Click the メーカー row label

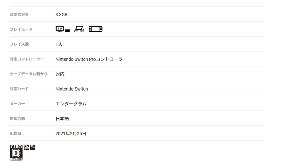[x=17, y=104]
